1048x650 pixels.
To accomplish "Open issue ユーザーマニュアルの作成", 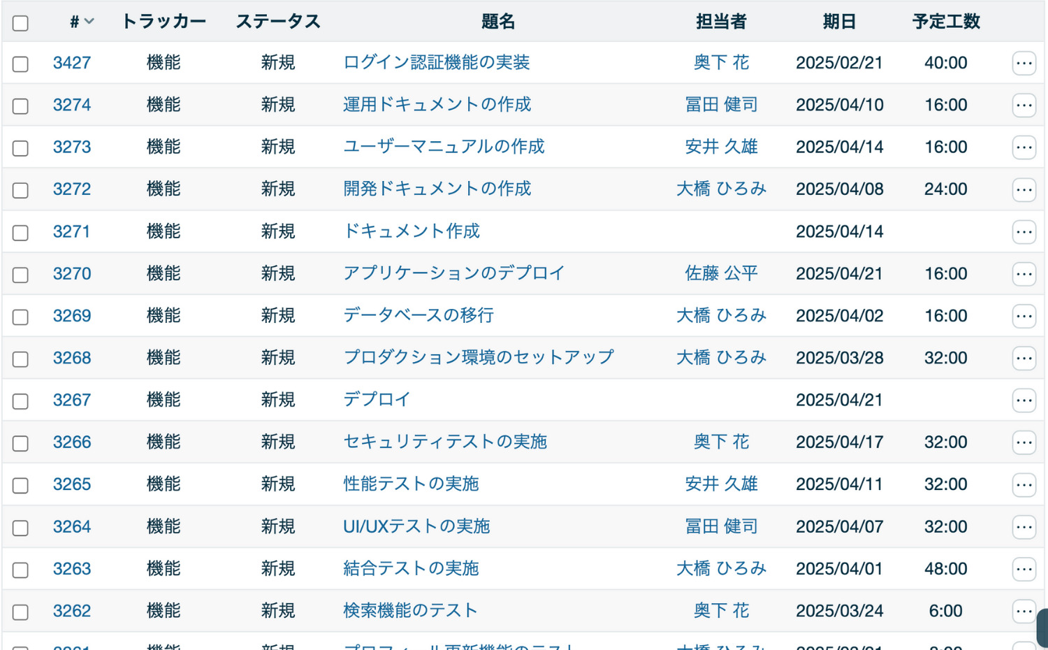I will point(444,147).
